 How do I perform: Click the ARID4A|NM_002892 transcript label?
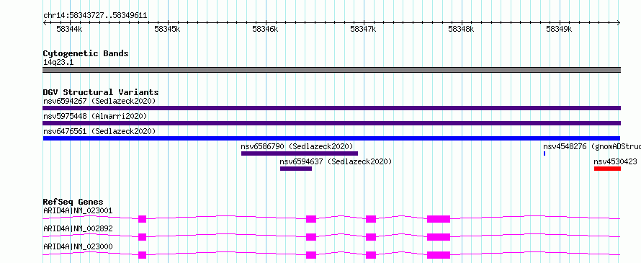[x=78, y=228]
